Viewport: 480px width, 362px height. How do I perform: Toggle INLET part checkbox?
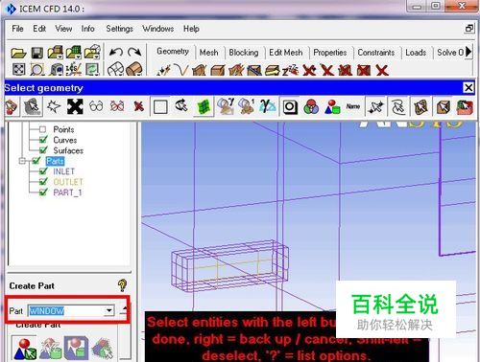(43, 171)
